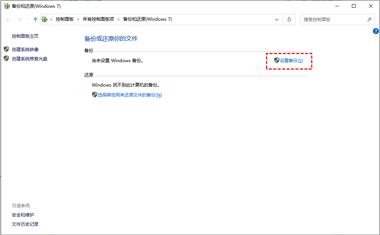Open Help via the blue question mark icon
Viewport: 380px width, 235px height.
376,31
